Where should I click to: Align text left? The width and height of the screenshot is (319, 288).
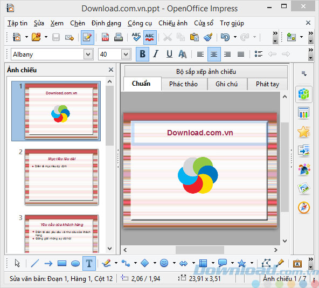point(200,54)
